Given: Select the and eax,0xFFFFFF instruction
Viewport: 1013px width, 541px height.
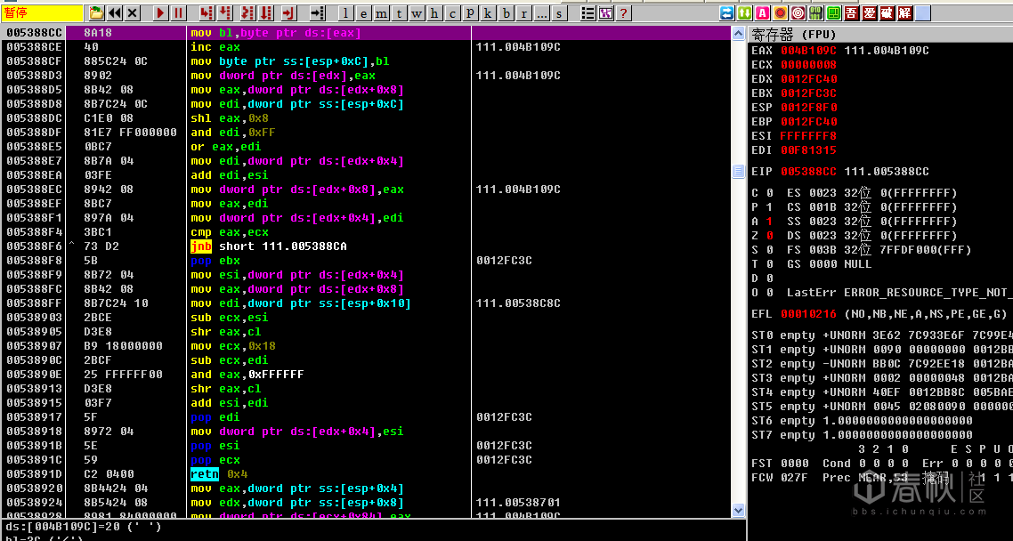Looking at the screenshot, I should click(x=247, y=375).
